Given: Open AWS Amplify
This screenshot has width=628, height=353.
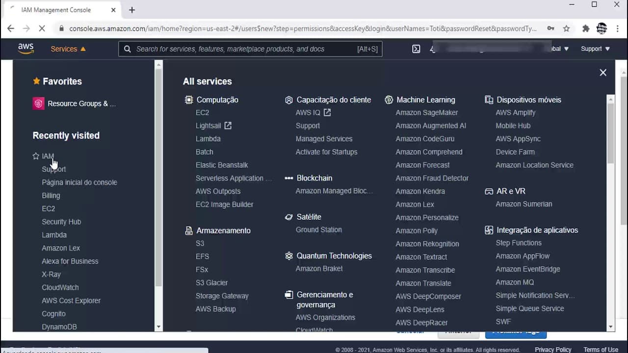Looking at the screenshot, I should click(515, 112).
